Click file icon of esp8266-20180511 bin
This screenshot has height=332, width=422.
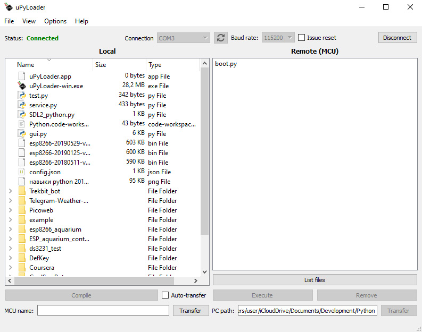(x=22, y=162)
